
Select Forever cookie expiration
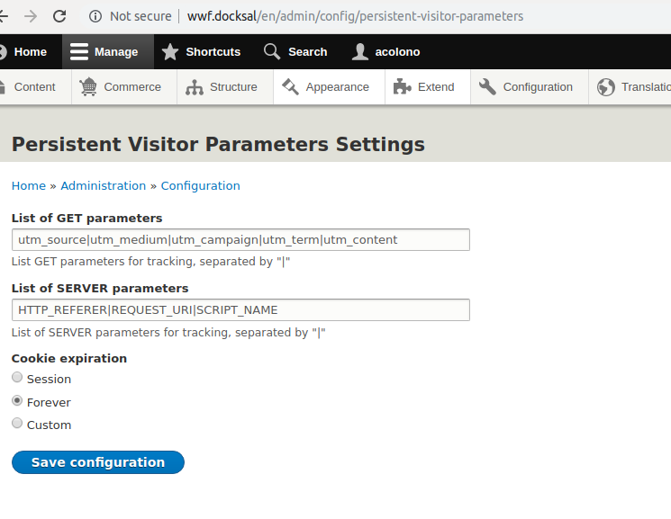tap(17, 400)
